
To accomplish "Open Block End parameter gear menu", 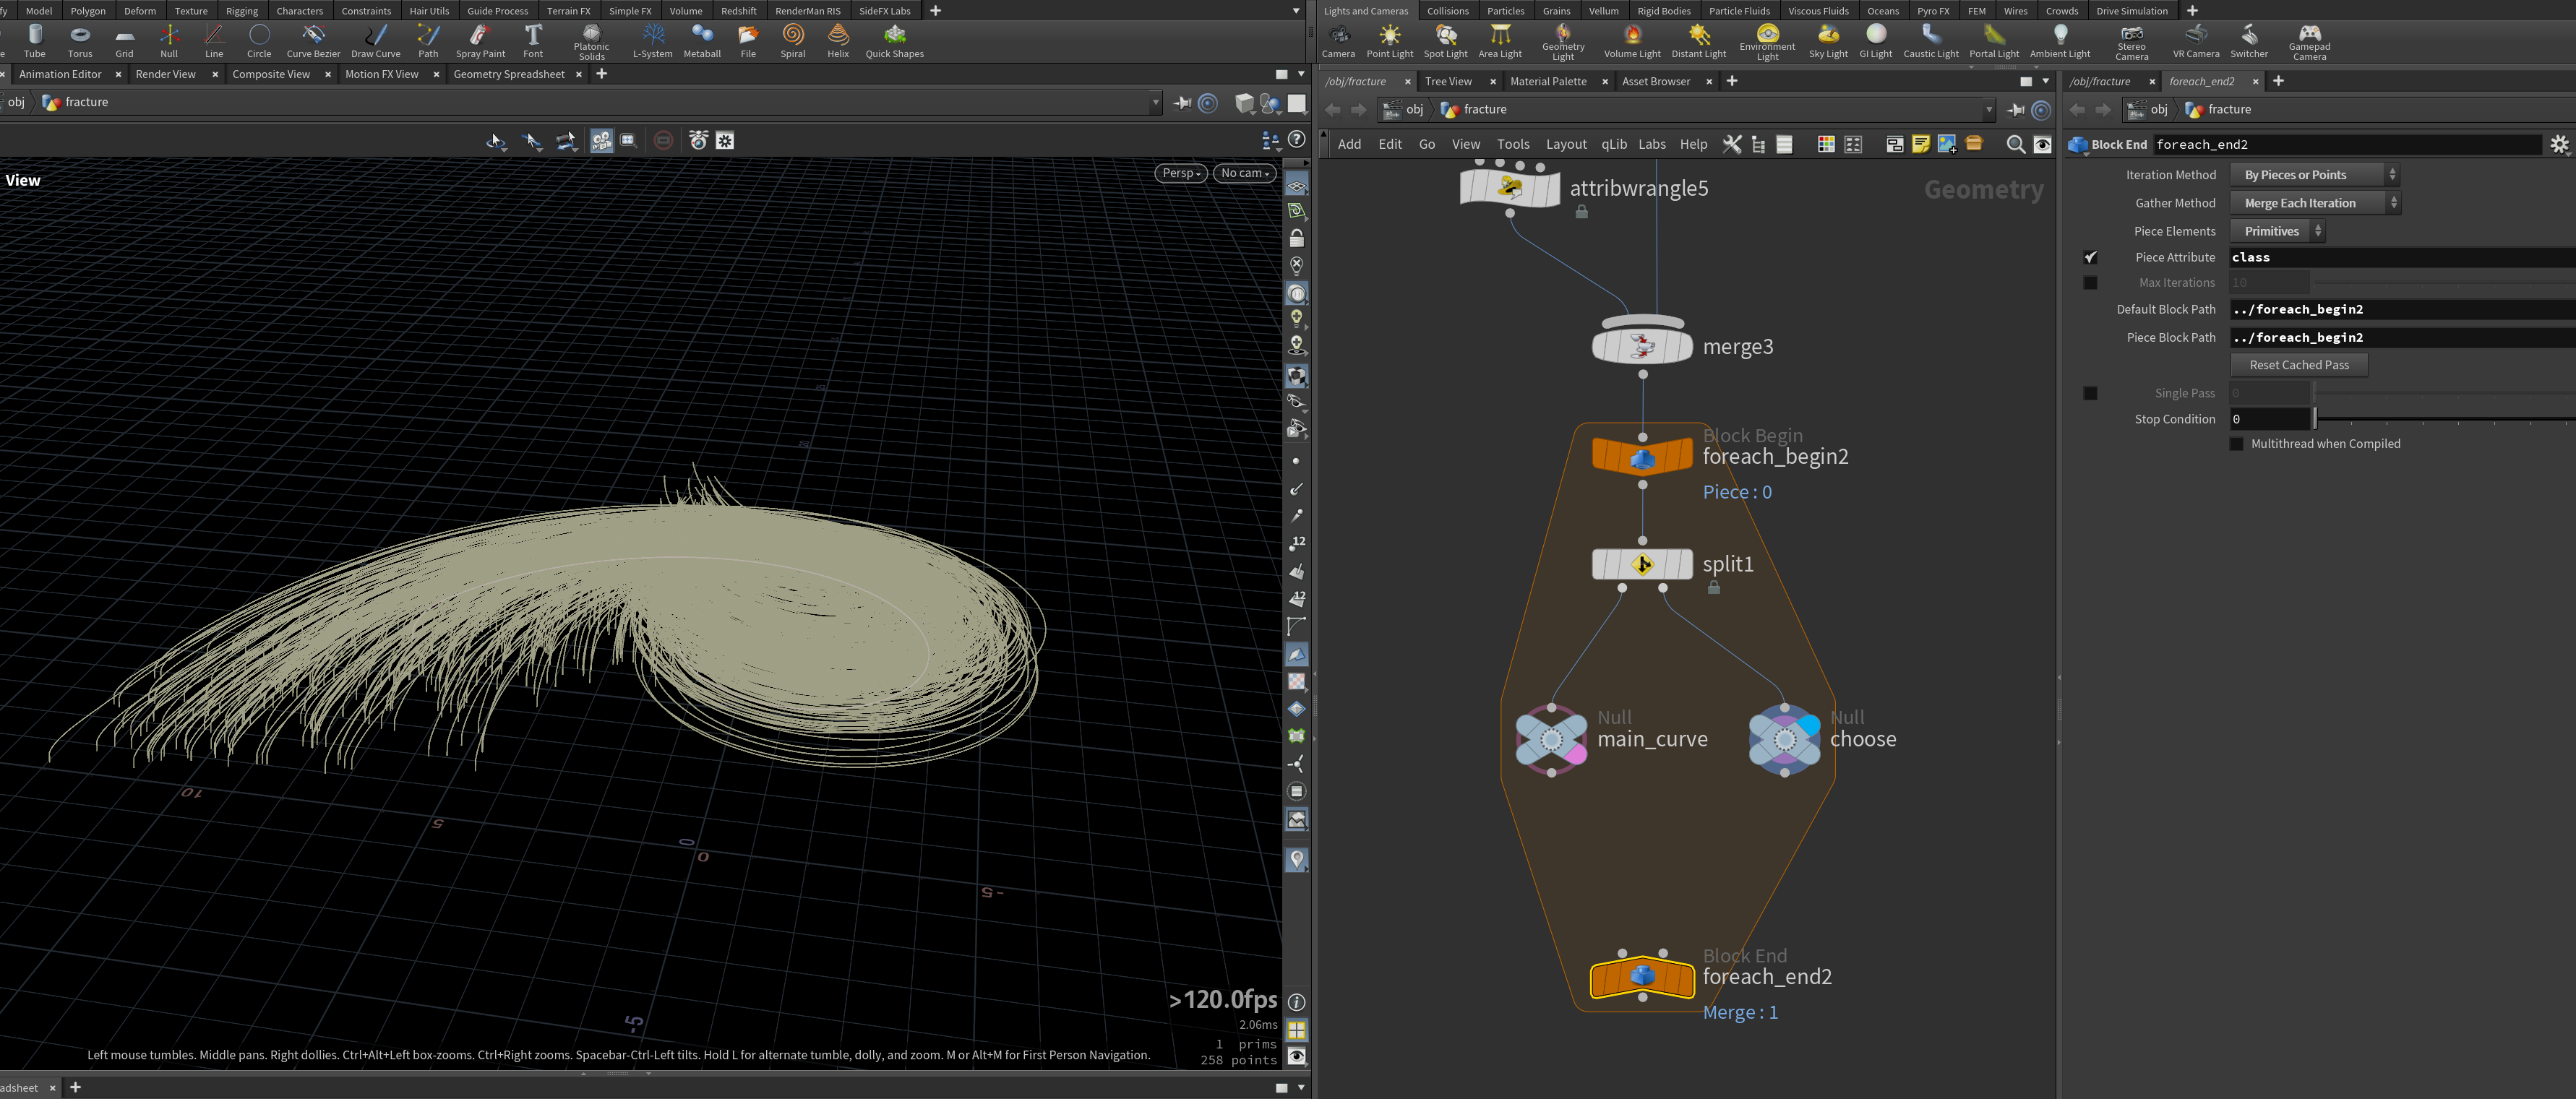I will 2559,145.
